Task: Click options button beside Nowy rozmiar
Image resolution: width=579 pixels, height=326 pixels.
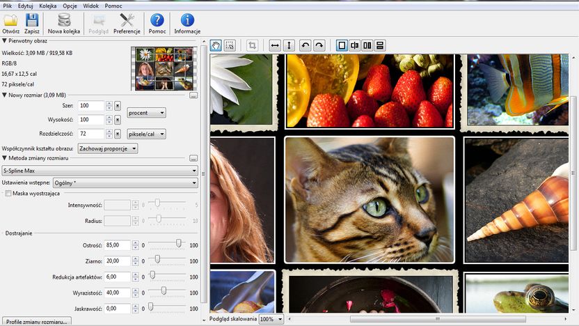Action: pyautogui.click(x=193, y=95)
